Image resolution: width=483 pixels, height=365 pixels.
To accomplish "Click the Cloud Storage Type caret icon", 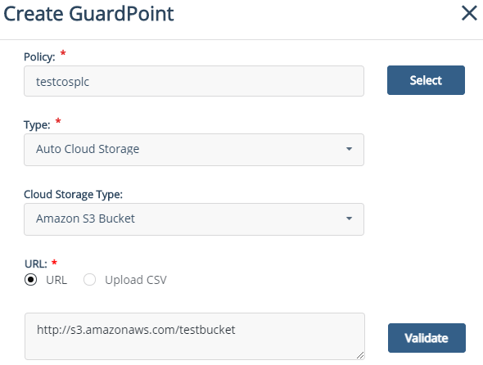I will pyautogui.click(x=349, y=219).
